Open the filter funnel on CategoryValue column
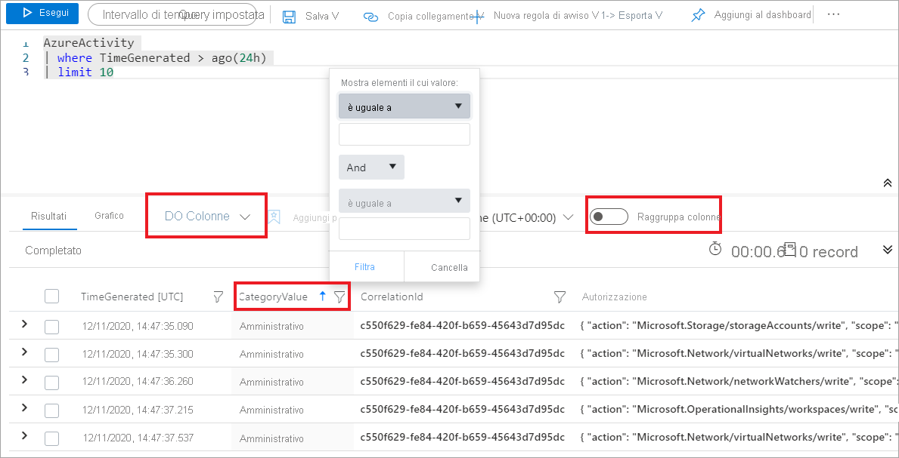This screenshot has height=458, width=899. coord(339,297)
